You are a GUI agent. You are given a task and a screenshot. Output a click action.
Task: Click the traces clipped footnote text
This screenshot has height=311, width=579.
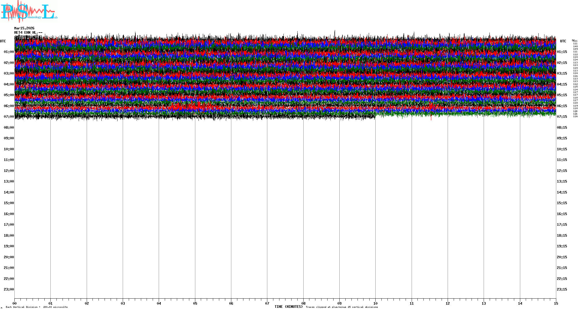pos(342,307)
